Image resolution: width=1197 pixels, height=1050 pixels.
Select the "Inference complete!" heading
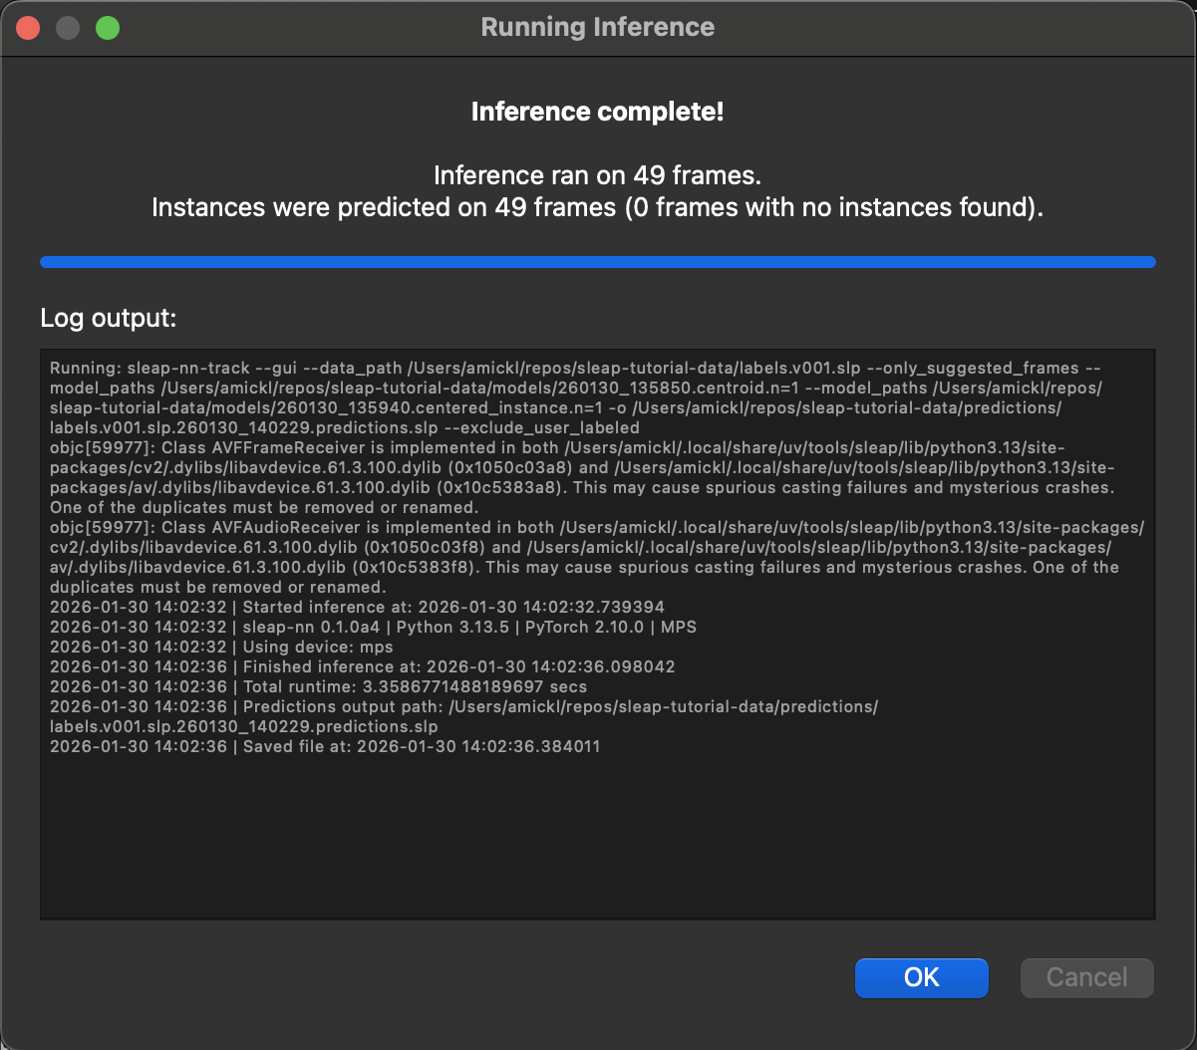pyautogui.click(x=598, y=112)
